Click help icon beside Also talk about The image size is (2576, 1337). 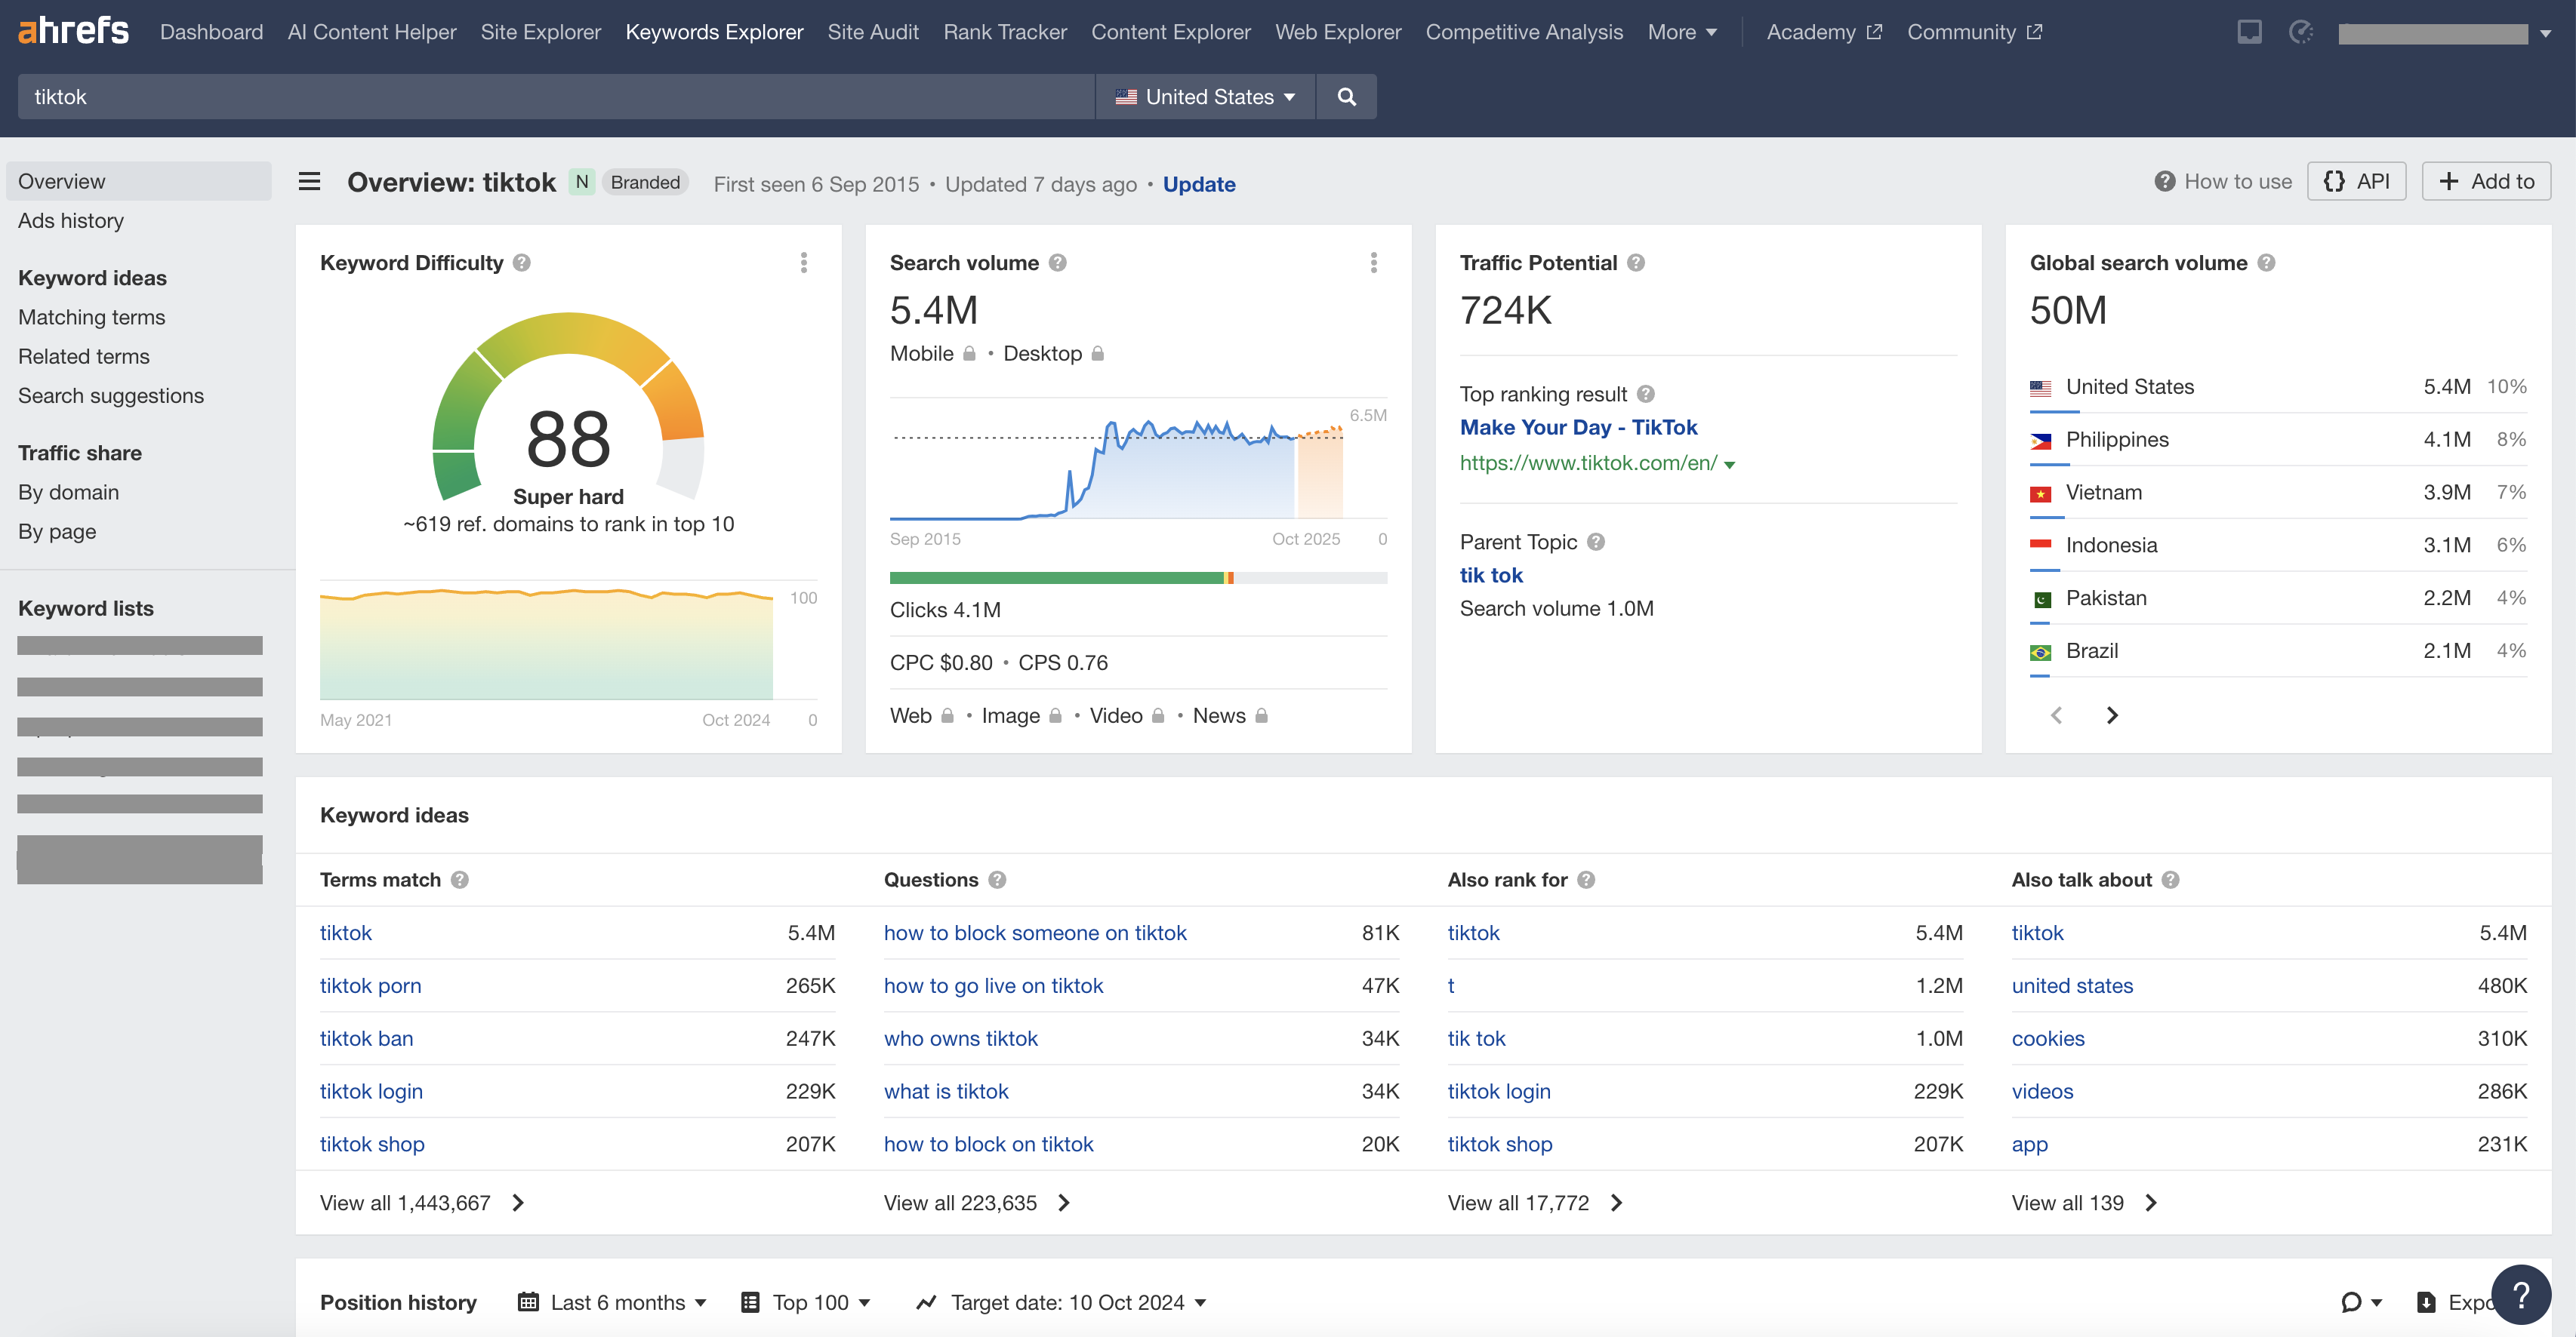coord(2170,879)
